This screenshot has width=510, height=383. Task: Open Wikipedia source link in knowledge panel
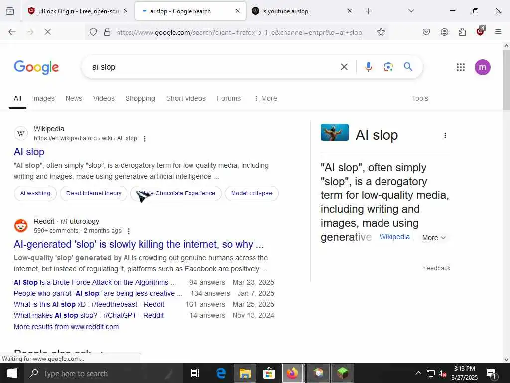pos(394,237)
